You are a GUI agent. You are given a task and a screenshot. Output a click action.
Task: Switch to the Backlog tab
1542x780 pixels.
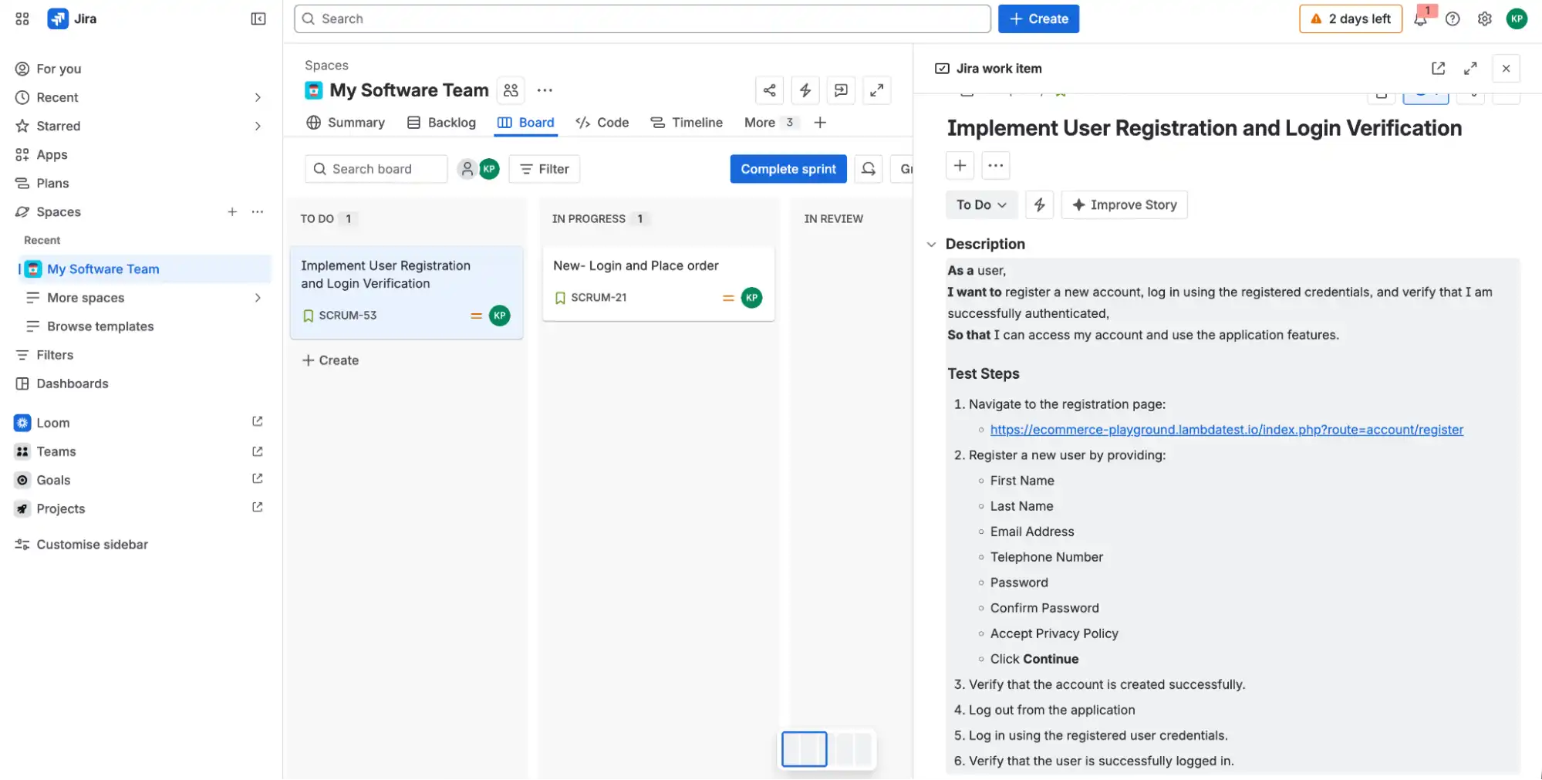point(441,122)
